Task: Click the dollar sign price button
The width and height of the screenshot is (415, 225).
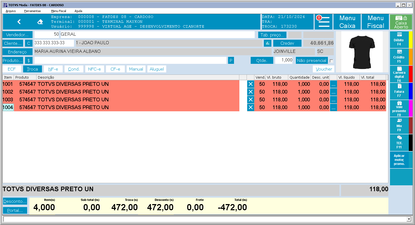Action: click(29, 60)
